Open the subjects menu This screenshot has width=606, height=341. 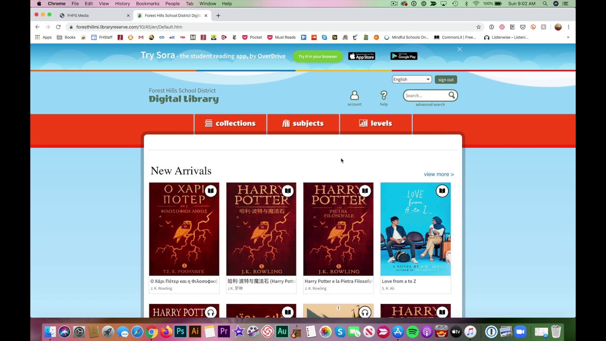(x=303, y=124)
